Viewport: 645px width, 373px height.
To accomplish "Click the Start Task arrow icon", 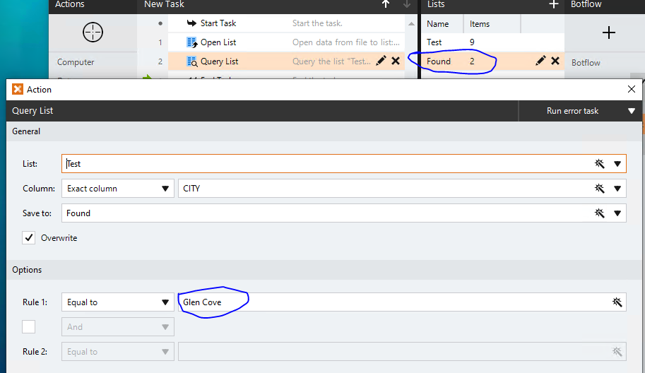I will click(191, 23).
